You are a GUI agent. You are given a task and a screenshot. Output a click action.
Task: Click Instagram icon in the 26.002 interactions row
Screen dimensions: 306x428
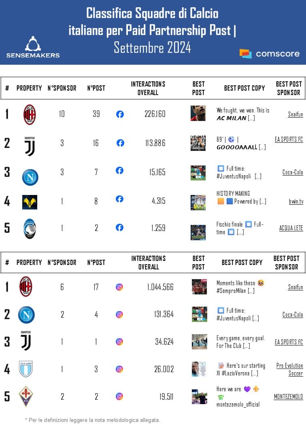point(119,369)
